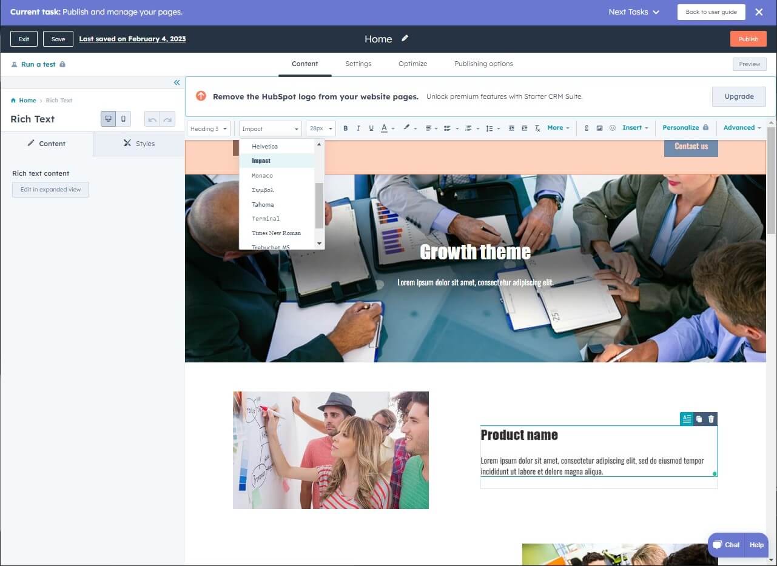Clone the selected Product name module
The width and height of the screenshot is (777, 566).
click(699, 419)
